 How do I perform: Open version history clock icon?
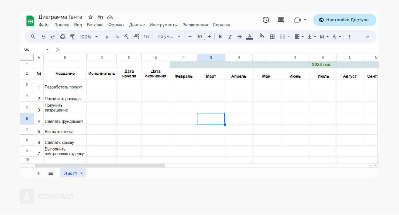[x=266, y=20]
